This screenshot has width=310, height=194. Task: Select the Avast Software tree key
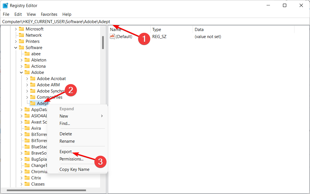39,122
